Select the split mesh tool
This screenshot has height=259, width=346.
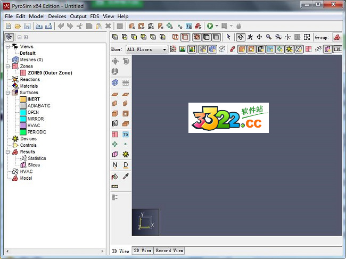[126, 82]
